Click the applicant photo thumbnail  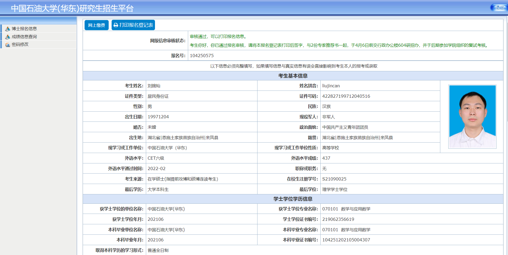click(x=472, y=117)
